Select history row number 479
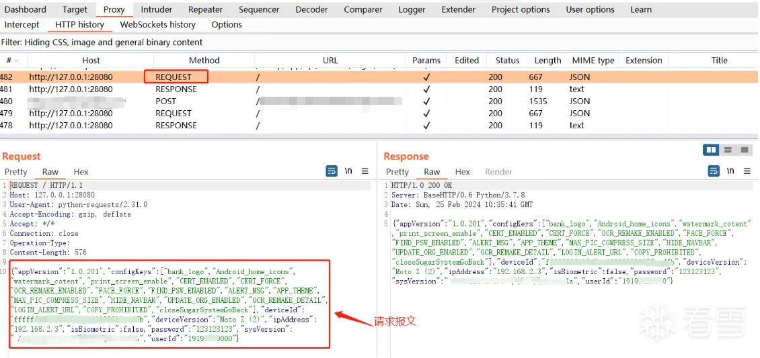Viewport: 760px width, 358px height. [x=379, y=114]
